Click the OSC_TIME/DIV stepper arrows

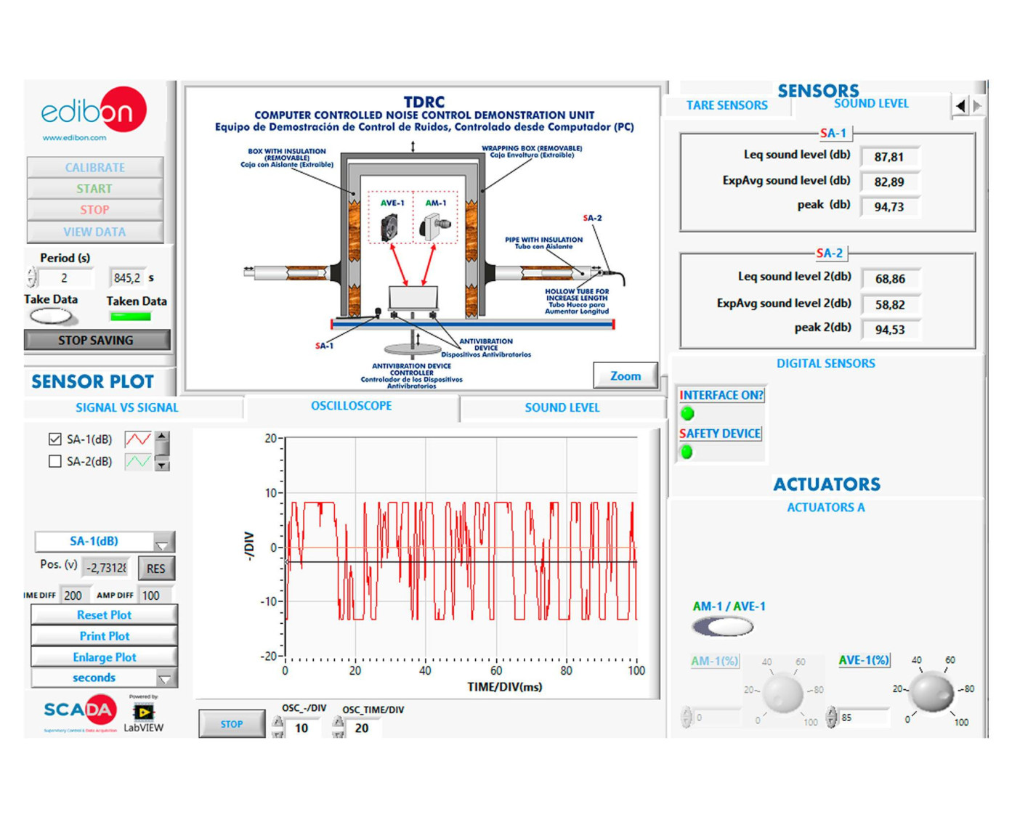click(339, 727)
